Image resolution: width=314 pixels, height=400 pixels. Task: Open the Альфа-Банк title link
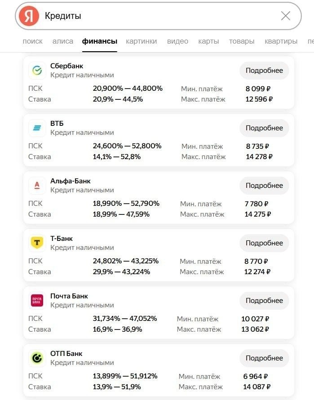click(x=71, y=181)
